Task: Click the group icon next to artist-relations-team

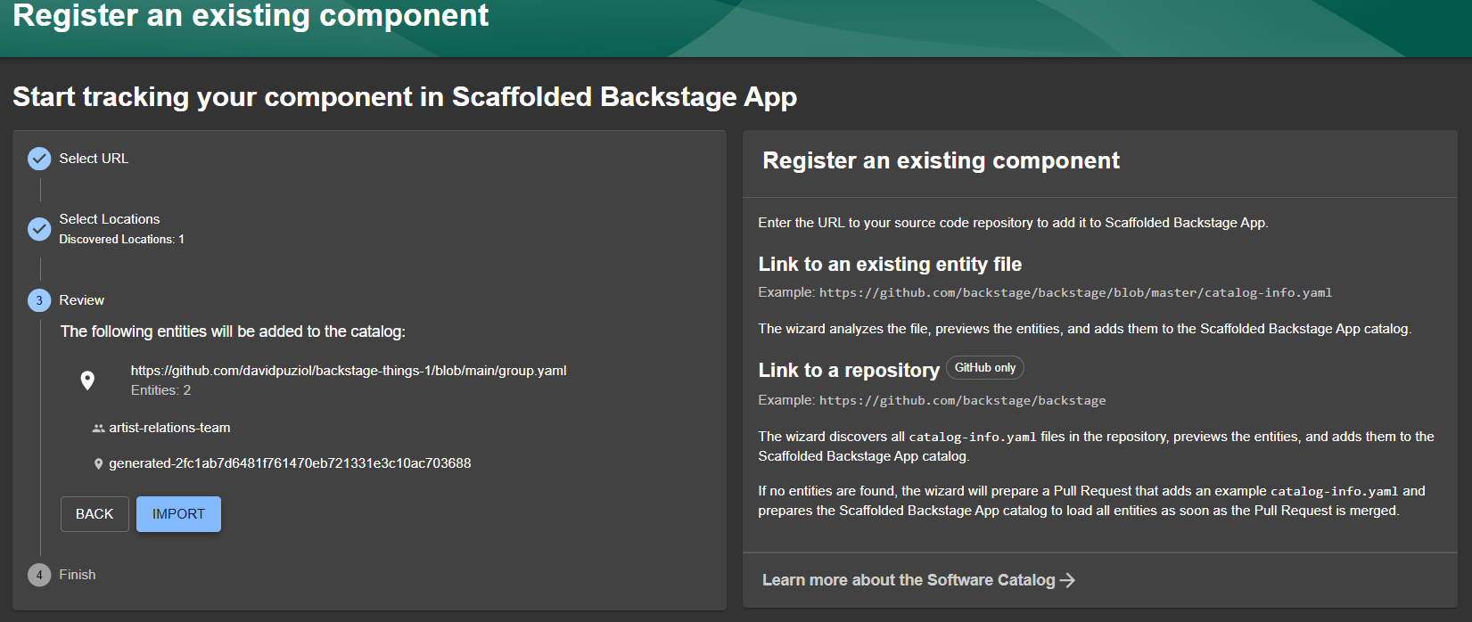Action: tap(98, 429)
